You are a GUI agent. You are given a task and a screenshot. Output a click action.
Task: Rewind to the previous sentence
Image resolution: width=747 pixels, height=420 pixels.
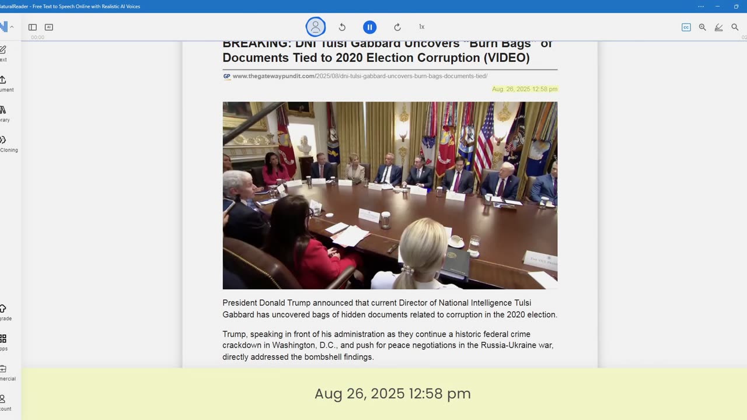[x=342, y=27]
